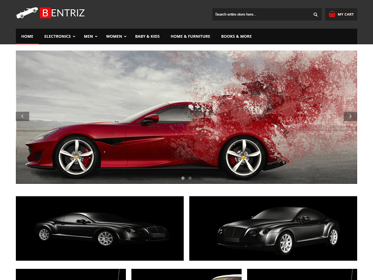Open My Cart via basket icon
This screenshot has height=280, width=373.
pos(332,14)
